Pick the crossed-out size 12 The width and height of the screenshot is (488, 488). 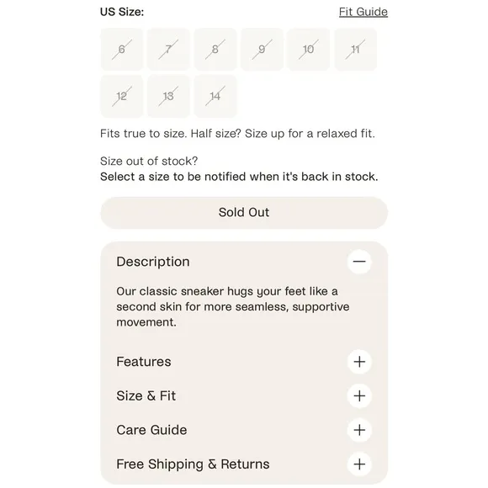122,96
